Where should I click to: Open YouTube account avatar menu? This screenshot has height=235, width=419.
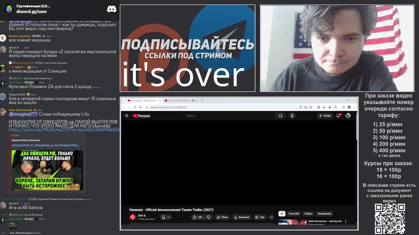point(348,116)
